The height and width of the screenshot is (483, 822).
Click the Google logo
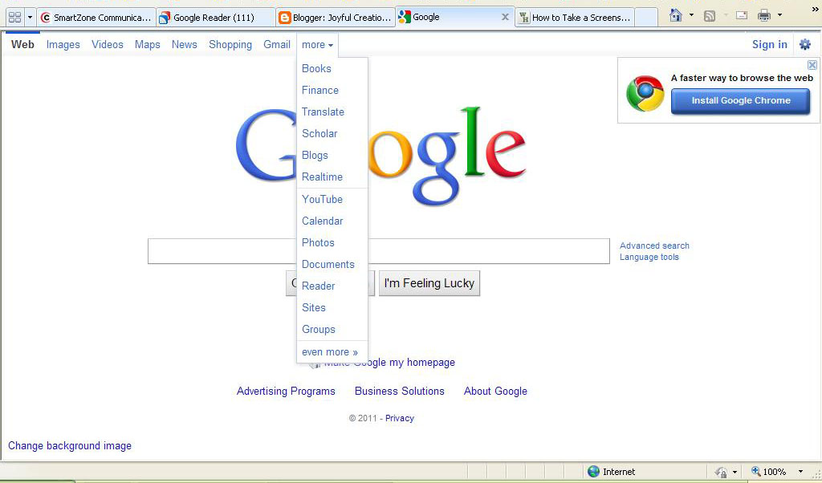click(380, 155)
